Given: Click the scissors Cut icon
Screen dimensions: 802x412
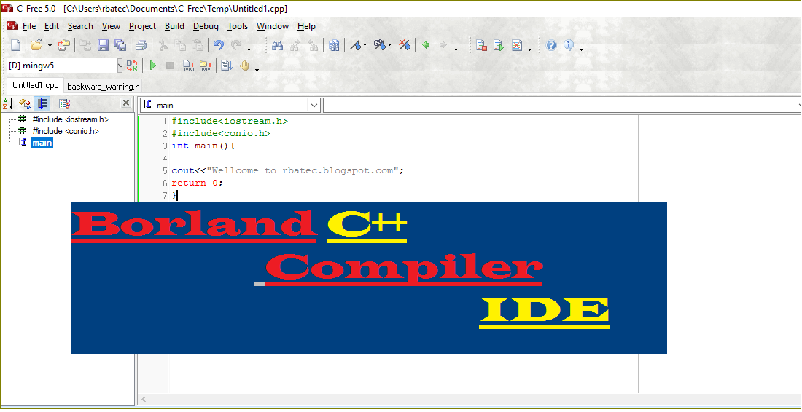Looking at the screenshot, I should coord(163,45).
